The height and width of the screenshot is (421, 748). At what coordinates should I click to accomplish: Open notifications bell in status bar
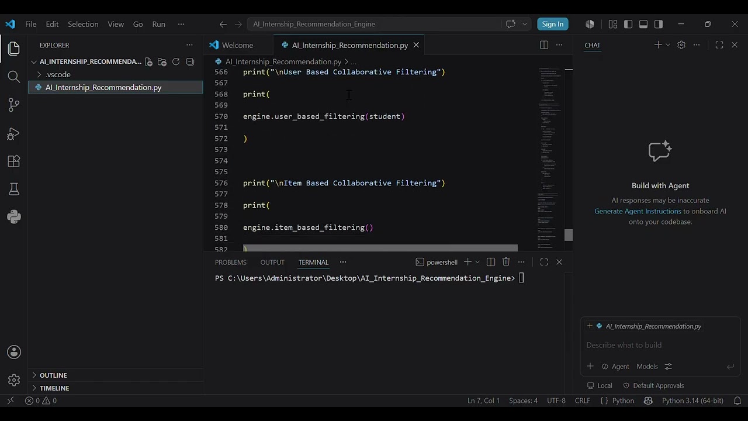pyautogui.click(x=737, y=401)
